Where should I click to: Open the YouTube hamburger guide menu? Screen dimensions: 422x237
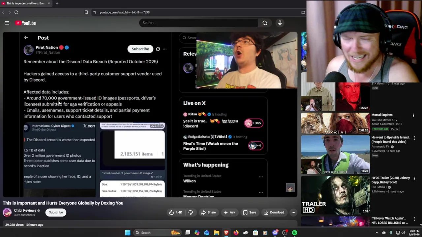(x=7, y=23)
